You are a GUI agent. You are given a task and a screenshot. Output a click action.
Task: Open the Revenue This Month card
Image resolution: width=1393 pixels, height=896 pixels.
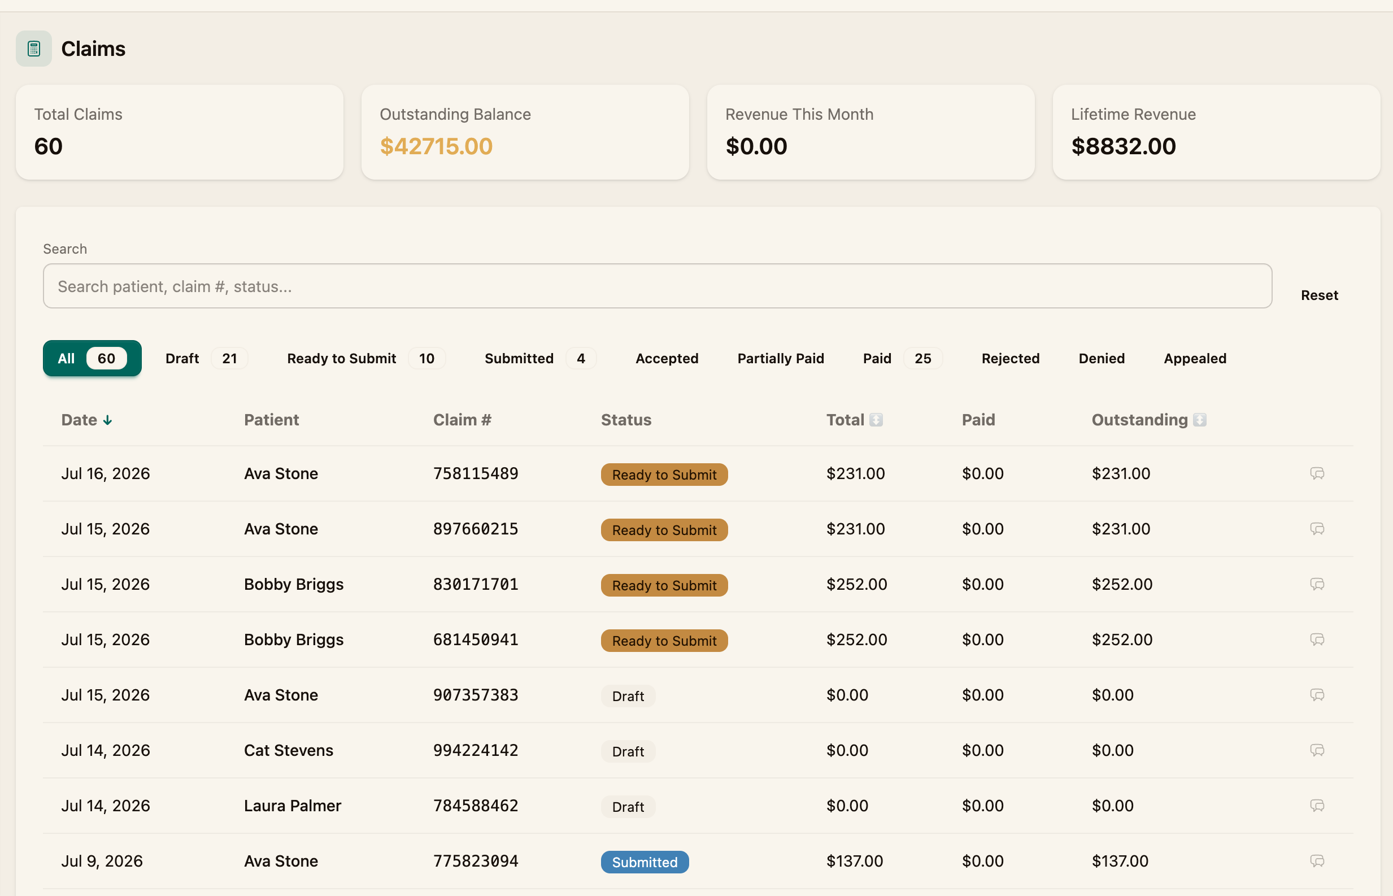(870, 132)
